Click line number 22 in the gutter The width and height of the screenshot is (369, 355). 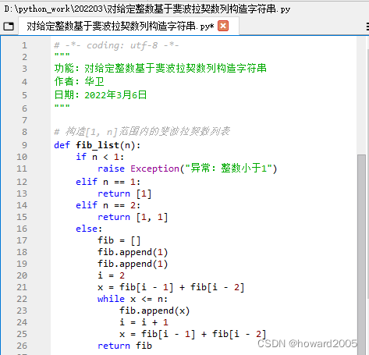[22, 299]
